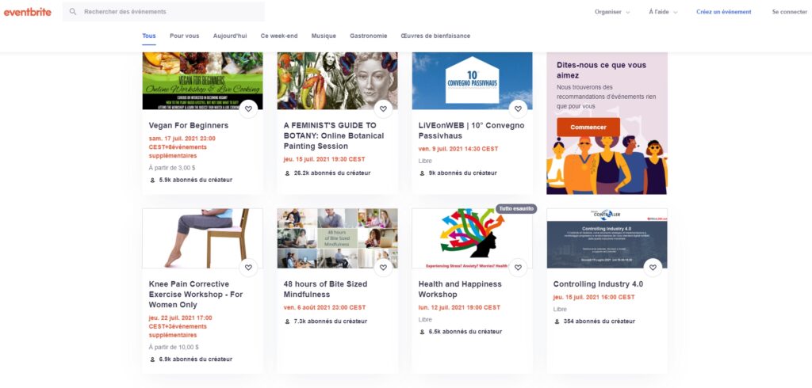This screenshot has height=388, width=812.
Task: Click the Controlling Industry 4.0 banner thumbnail
Action: point(607,238)
